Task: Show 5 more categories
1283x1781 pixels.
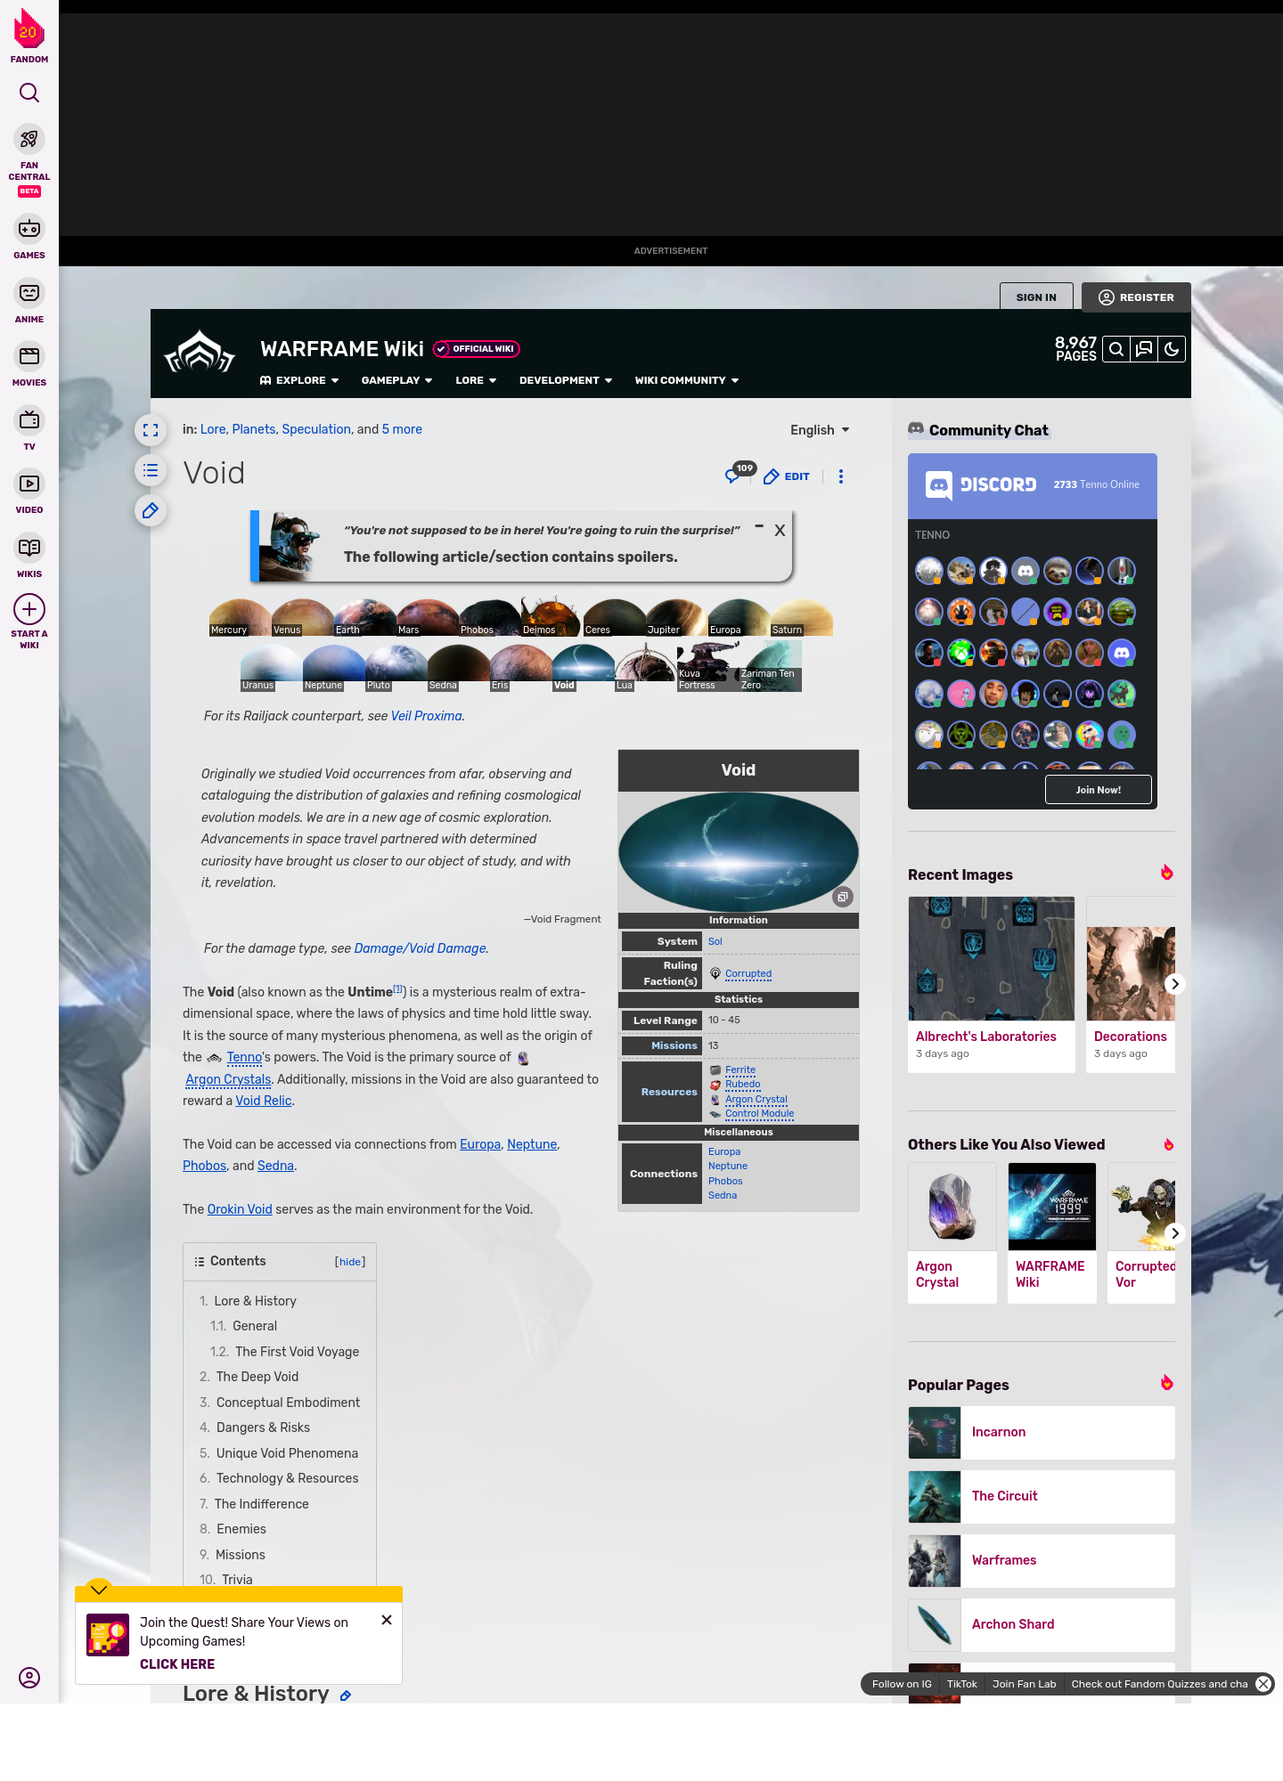Action: 402,429
